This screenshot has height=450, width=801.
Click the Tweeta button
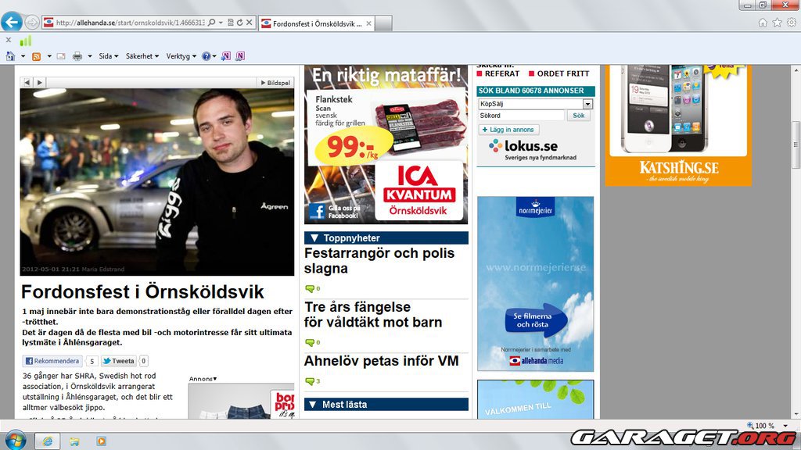tap(119, 361)
